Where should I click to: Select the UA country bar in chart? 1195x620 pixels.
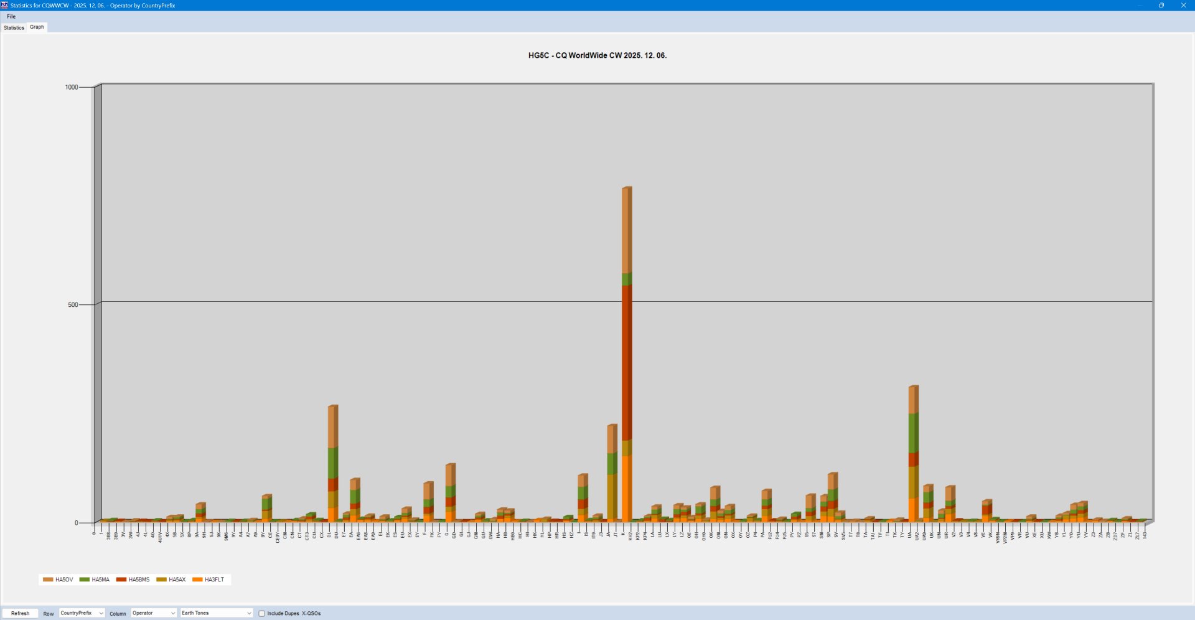pyautogui.click(x=913, y=454)
